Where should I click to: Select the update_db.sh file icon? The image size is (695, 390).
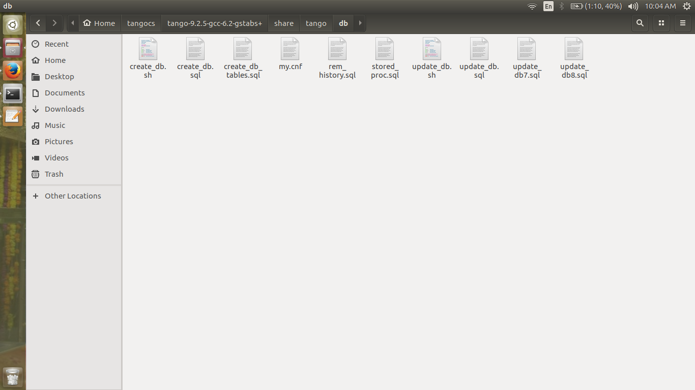pyautogui.click(x=432, y=49)
